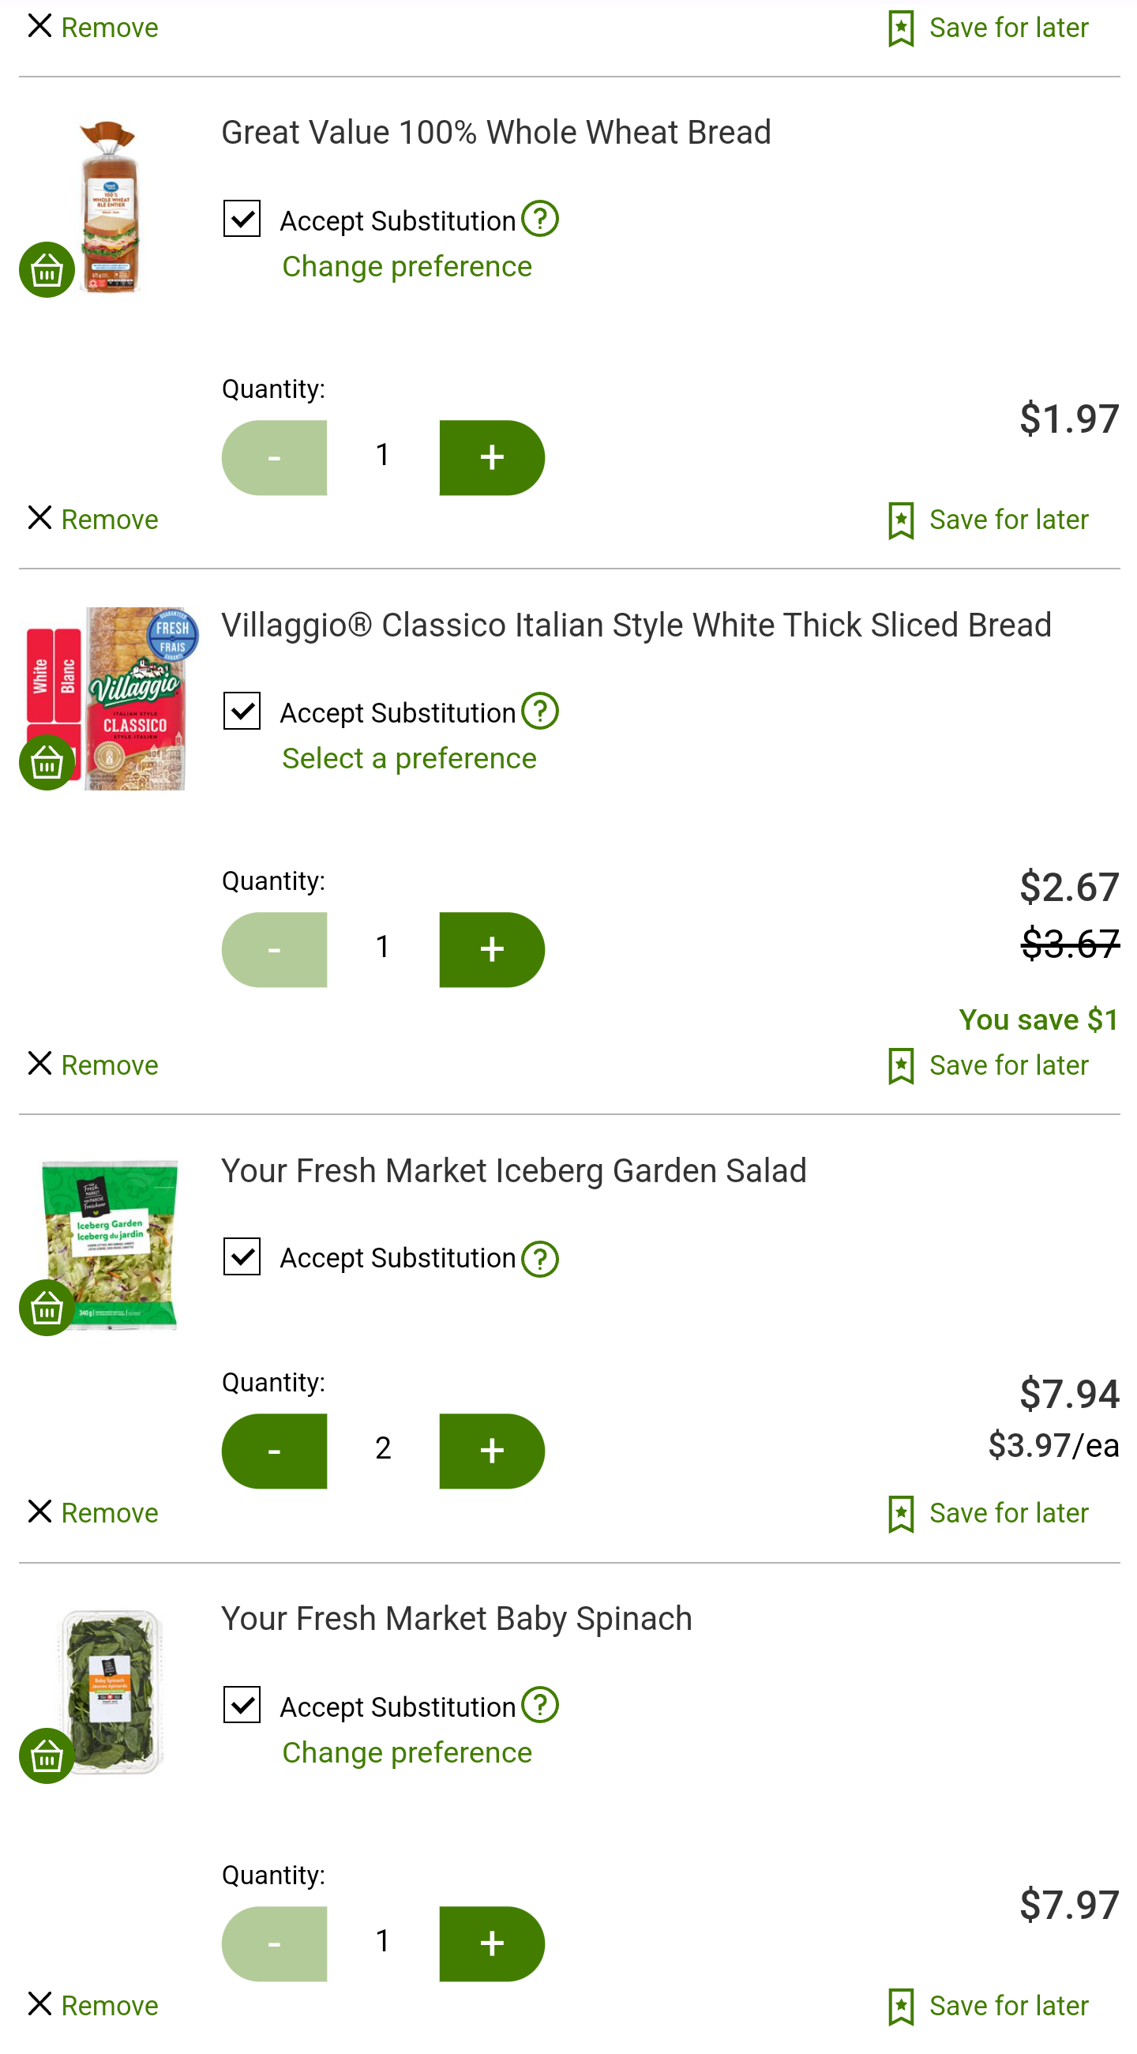Toggle Accept Substitution for Baby Spinach
This screenshot has height=2054, width=1137.
pyautogui.click(x=242, y=1705)
